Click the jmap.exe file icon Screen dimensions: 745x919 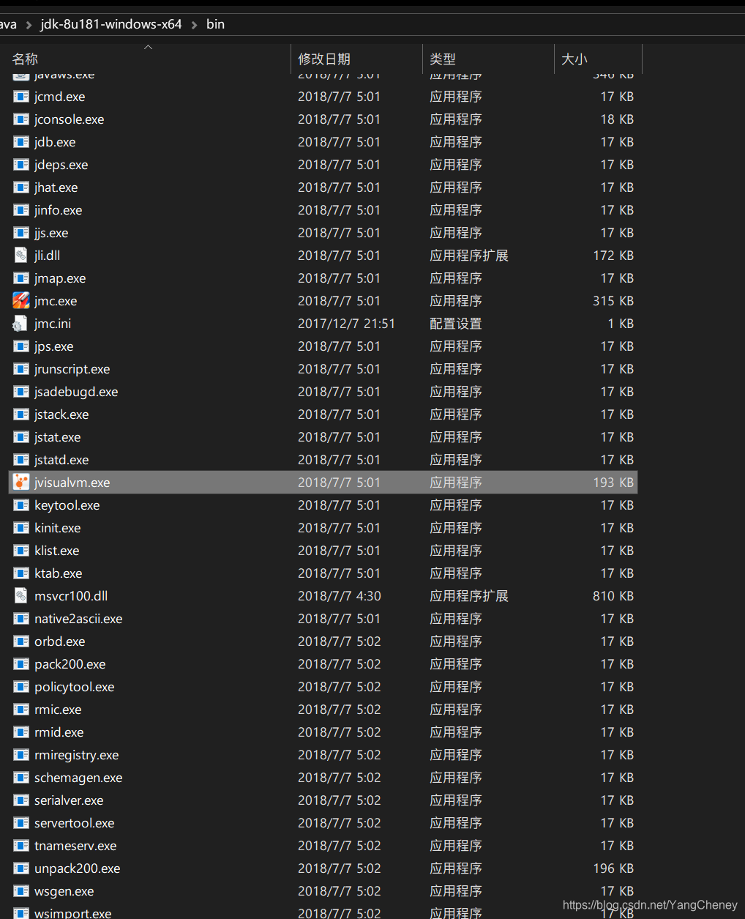tap(21, 278)
